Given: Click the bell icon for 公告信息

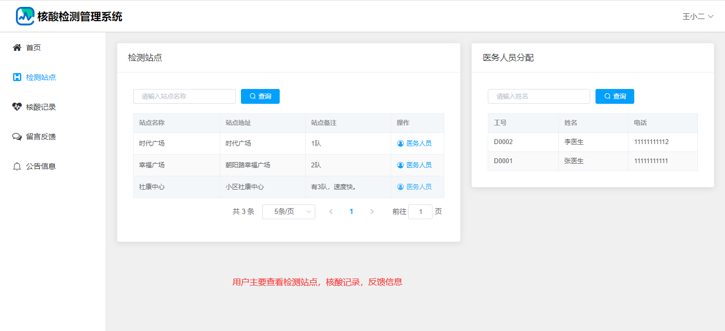Looking at the screenshot, I should click(17, 166).
